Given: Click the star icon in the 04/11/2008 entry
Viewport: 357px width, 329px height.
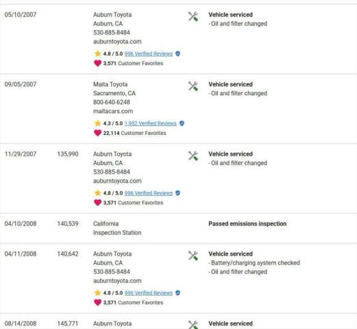Looking at the screenshot, I should coord(97,293).
